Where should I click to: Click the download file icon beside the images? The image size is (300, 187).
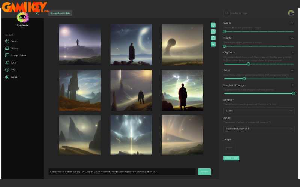213,31
